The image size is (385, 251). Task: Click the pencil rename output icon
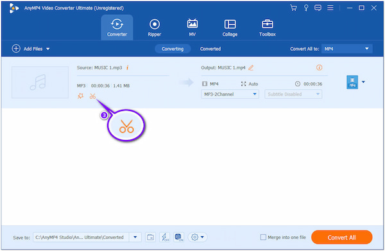(251, 68)
